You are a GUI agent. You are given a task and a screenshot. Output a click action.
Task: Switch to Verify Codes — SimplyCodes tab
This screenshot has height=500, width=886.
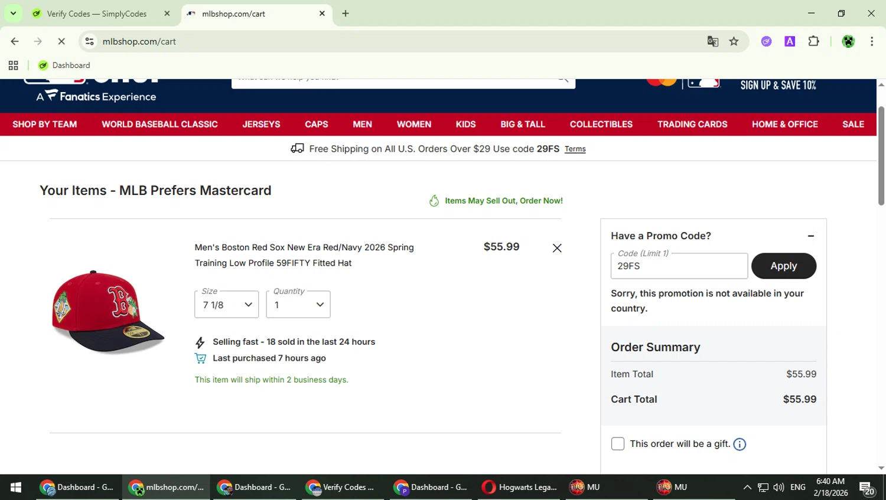(96, 14)
